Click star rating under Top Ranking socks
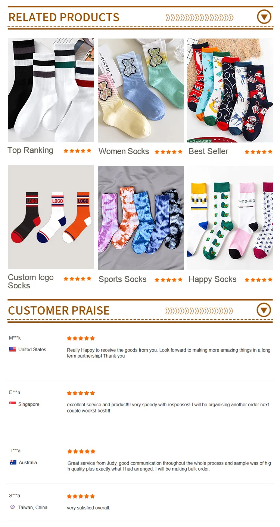Screen dimensions: 280x527 (77, 151)
